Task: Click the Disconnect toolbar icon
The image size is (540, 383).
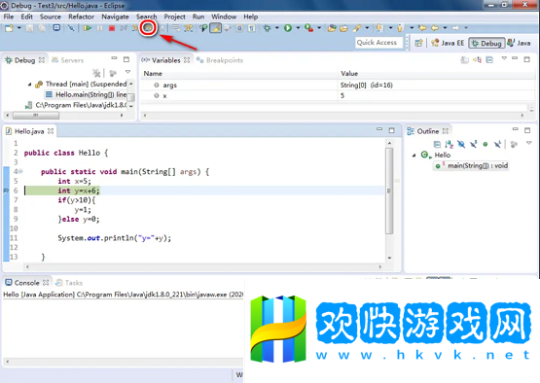Action: click(124, 28)
